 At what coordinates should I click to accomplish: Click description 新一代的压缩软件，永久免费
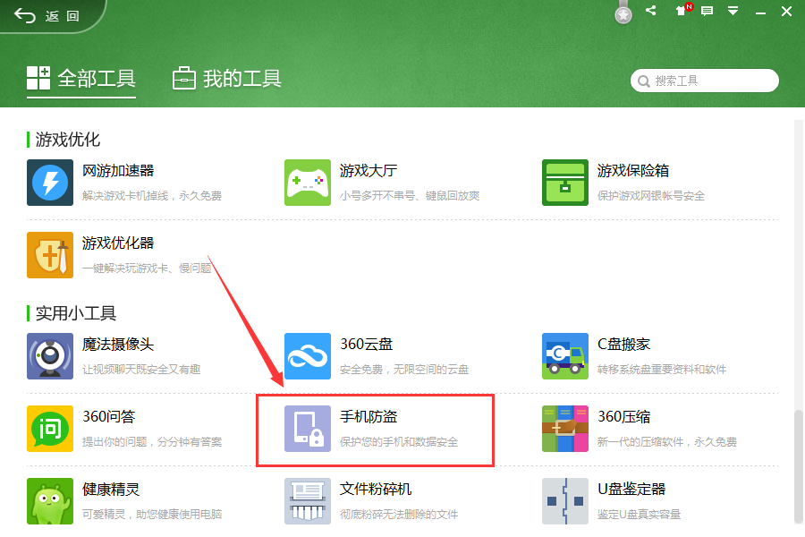(x=667, y=442)
